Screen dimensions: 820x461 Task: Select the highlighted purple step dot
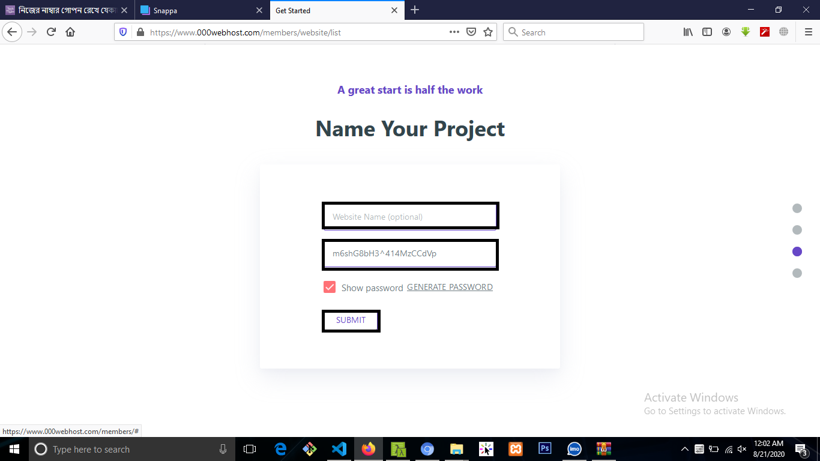(797, 252)
